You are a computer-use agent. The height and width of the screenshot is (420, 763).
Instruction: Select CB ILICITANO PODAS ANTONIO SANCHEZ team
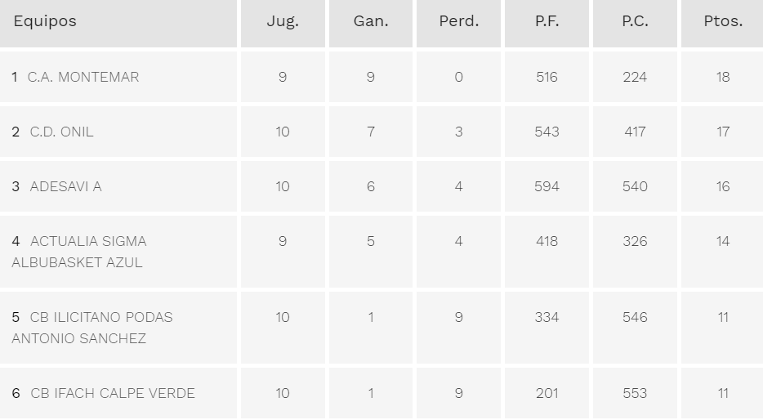[x=92, y=328]
